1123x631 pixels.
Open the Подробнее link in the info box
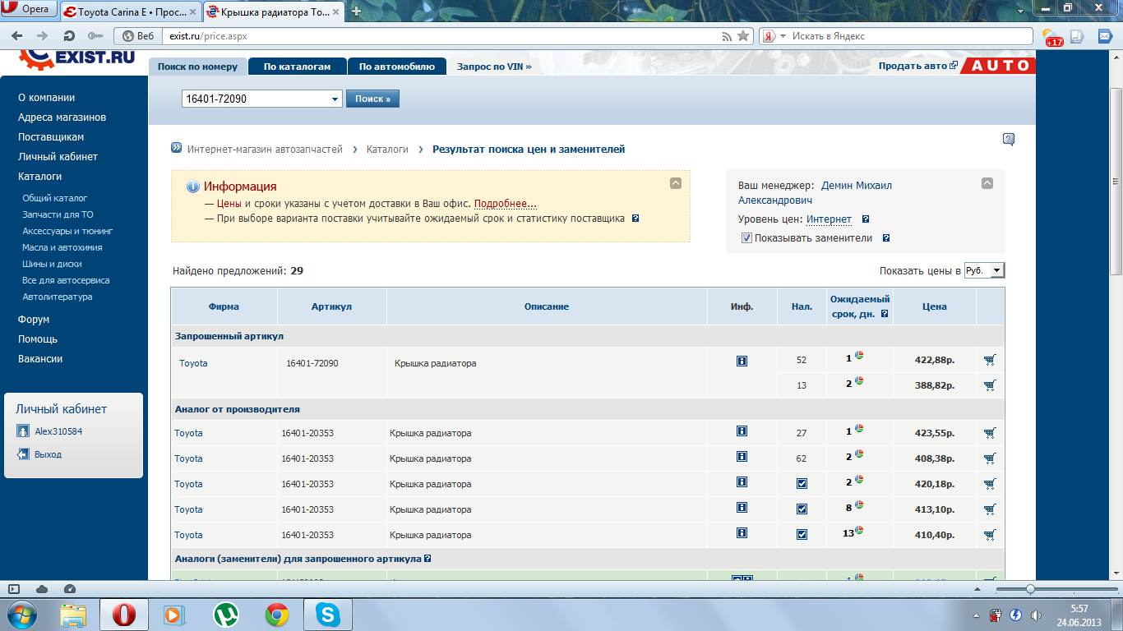coord(505,204)
